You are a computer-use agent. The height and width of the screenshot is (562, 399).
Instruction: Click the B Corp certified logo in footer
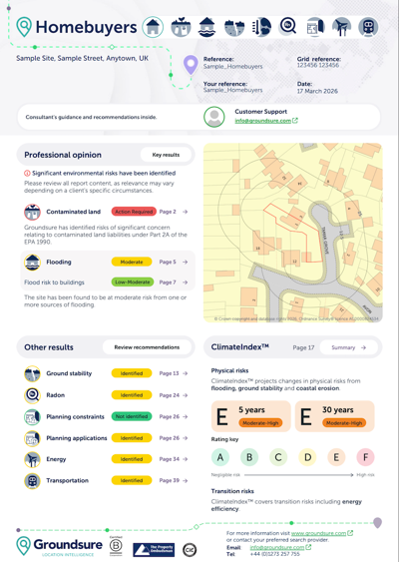pyautogui.click(x=116, y=546)
